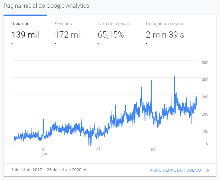The width and height of the screenshot is (220, 180).
Task: Open the date range text starting 1 de jul. de 2017
Action: pyautogui.click(x=46, y=170)
